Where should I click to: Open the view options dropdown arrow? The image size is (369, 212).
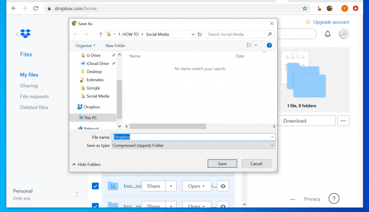(x=256, y=45)
